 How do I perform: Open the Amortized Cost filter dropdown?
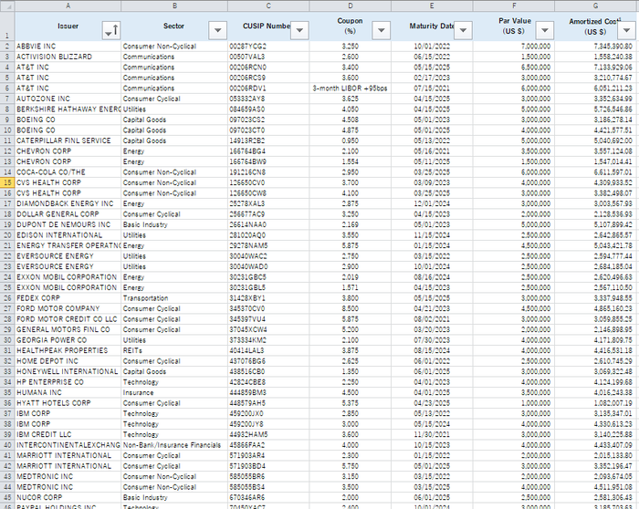627,30
